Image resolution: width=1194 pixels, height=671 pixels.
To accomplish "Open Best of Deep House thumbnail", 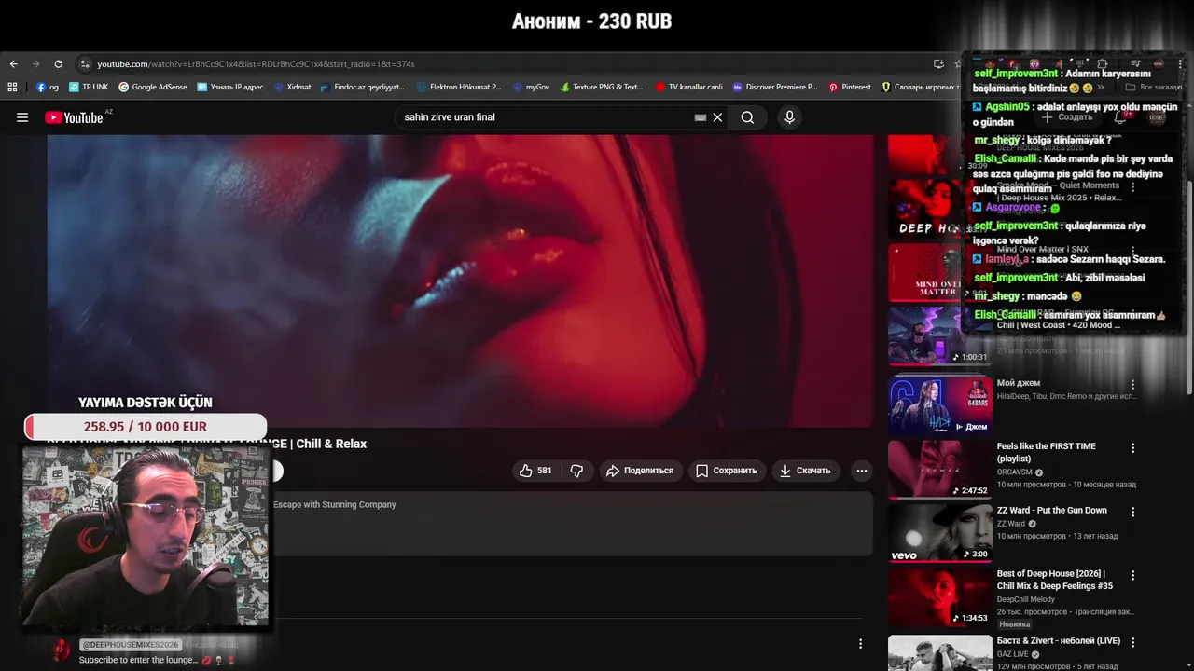I will (x=939, y=596).
